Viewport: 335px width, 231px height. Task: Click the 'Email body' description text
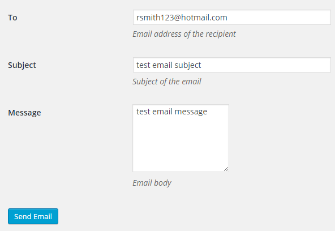(152, 183)
